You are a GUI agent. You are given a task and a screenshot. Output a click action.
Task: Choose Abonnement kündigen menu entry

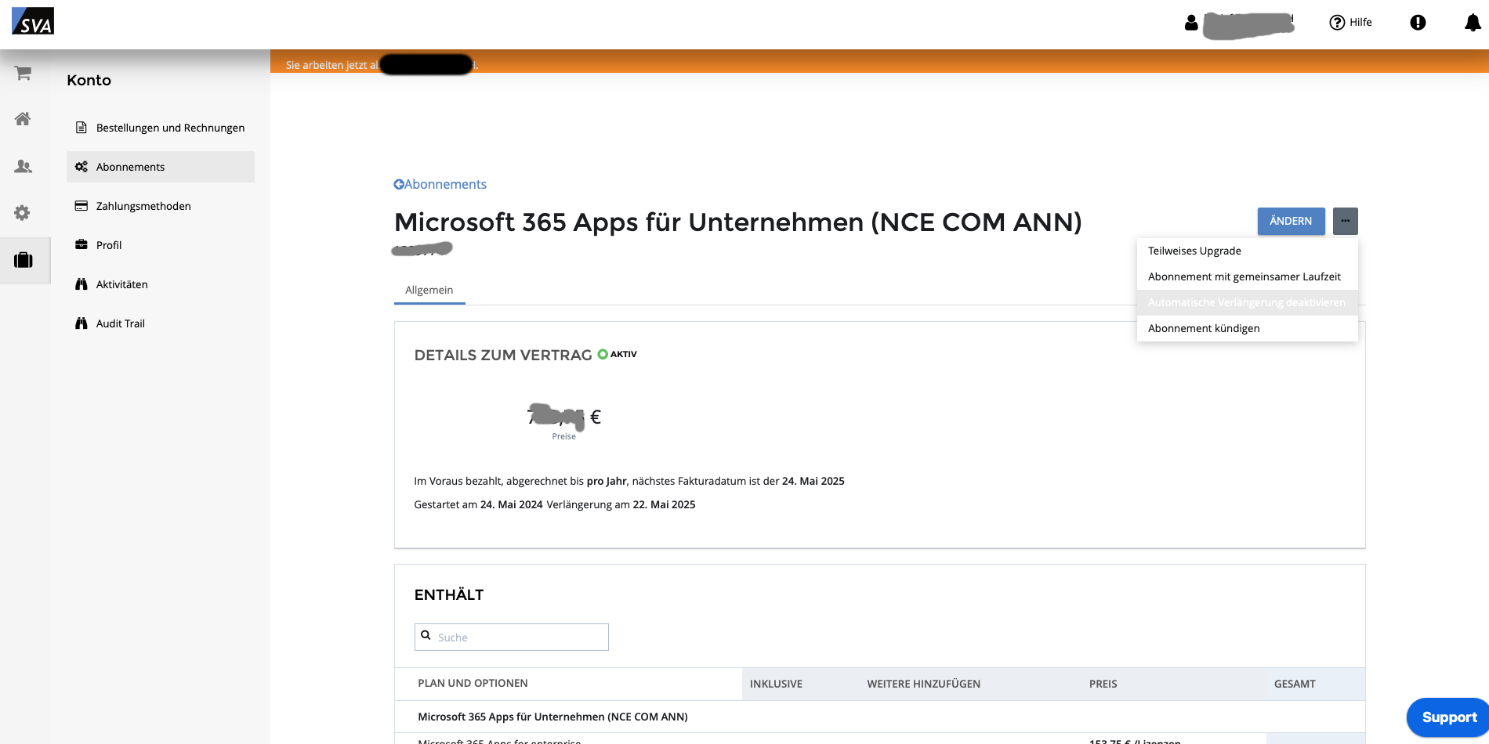click(1204, 328)
